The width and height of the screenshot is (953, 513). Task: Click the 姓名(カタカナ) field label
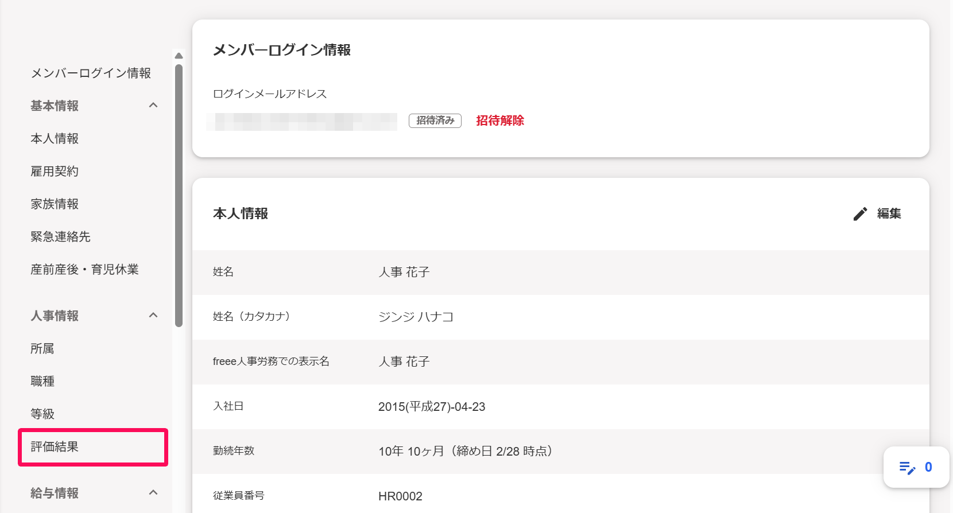[252, 316]
